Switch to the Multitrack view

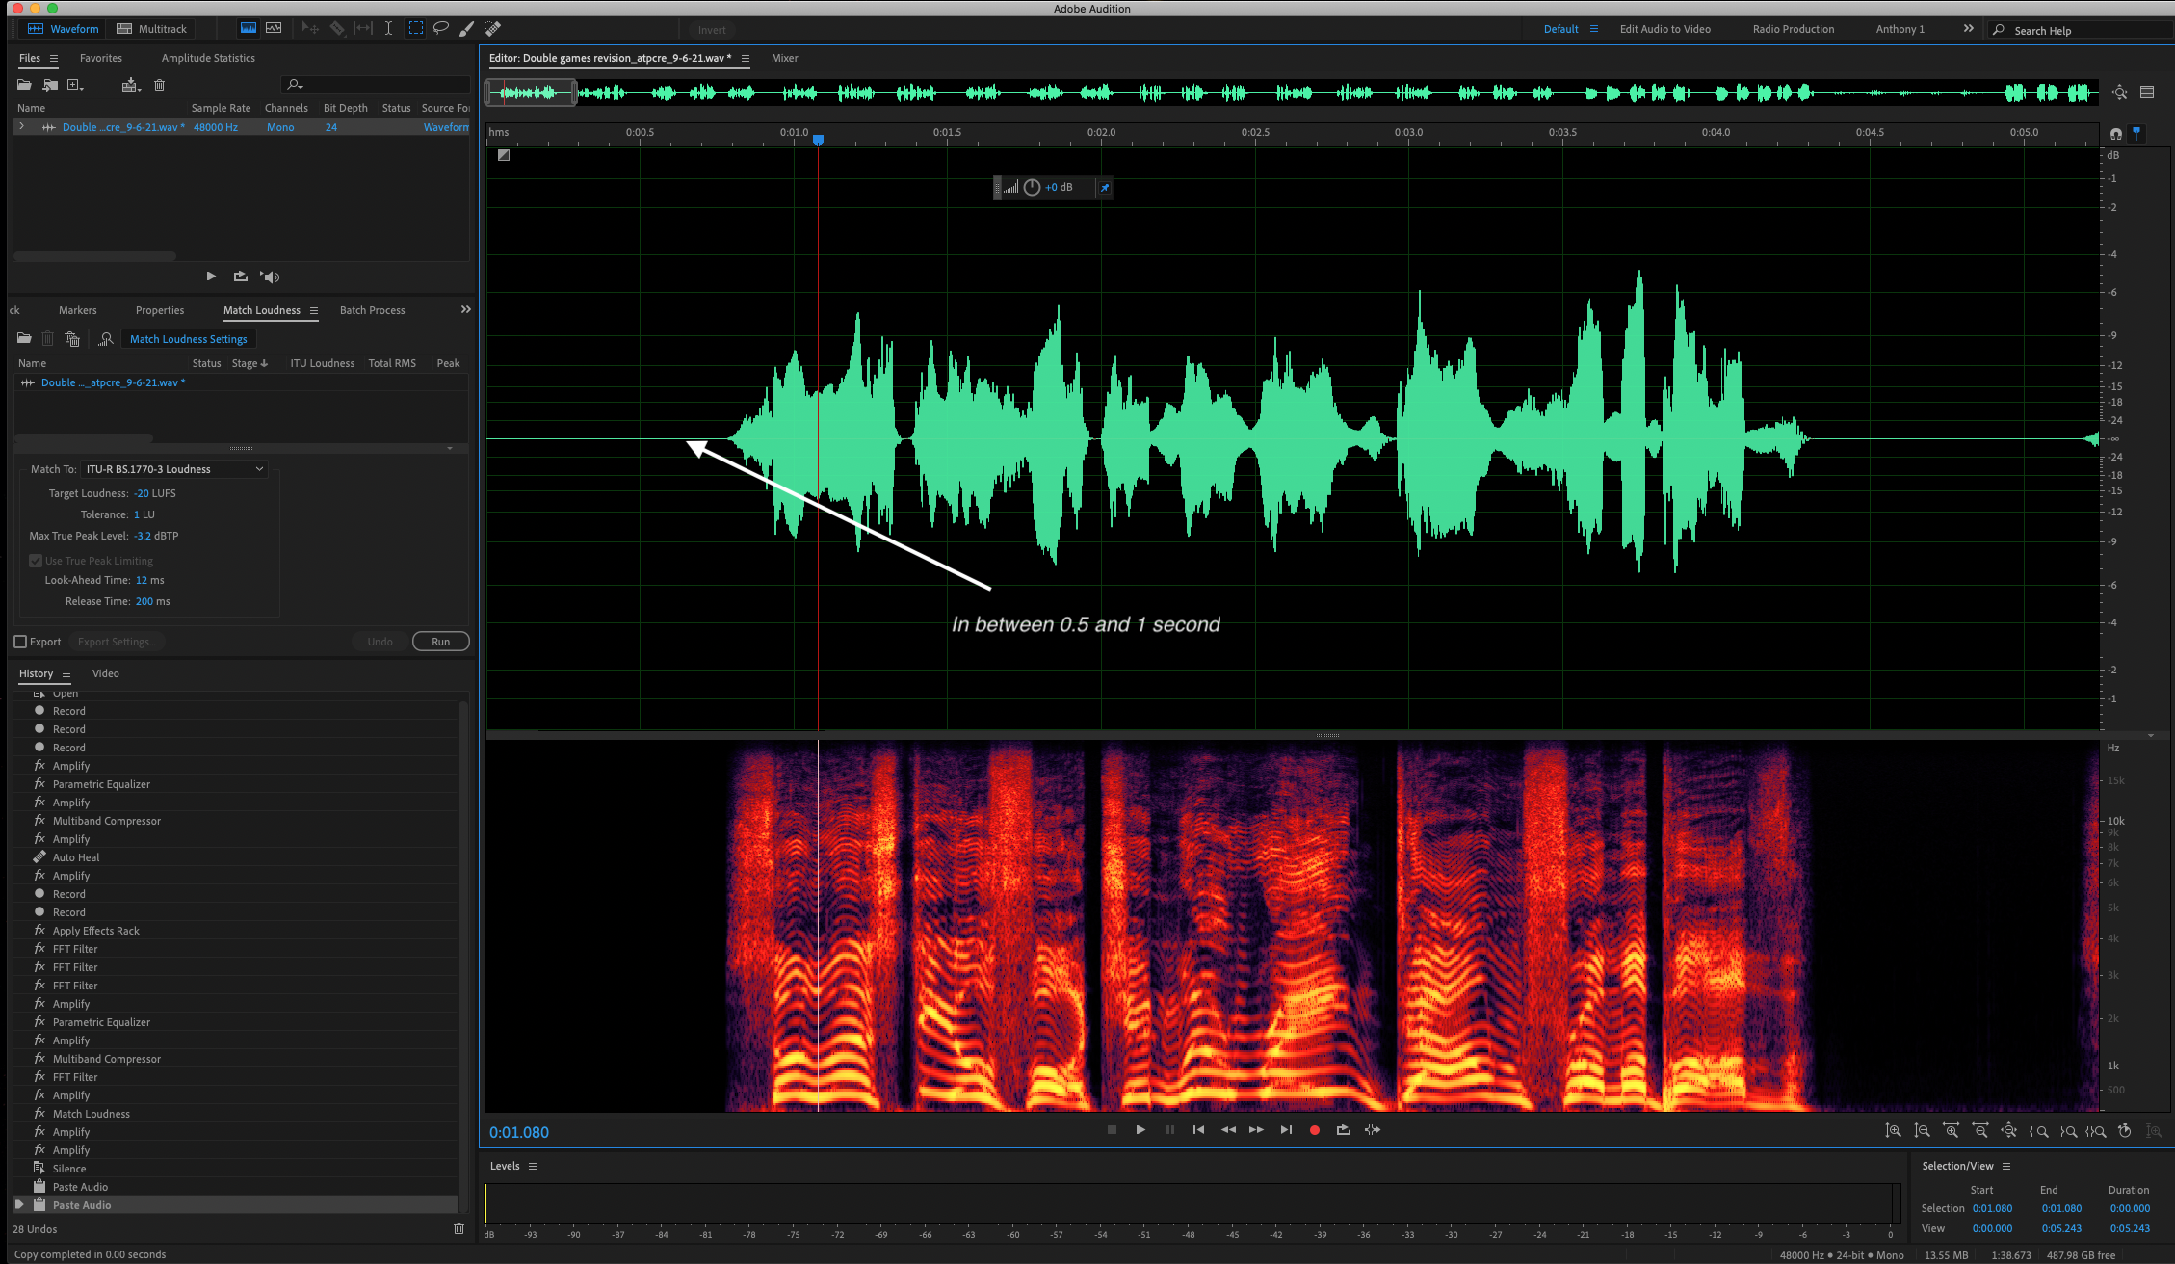click(152, 29)
